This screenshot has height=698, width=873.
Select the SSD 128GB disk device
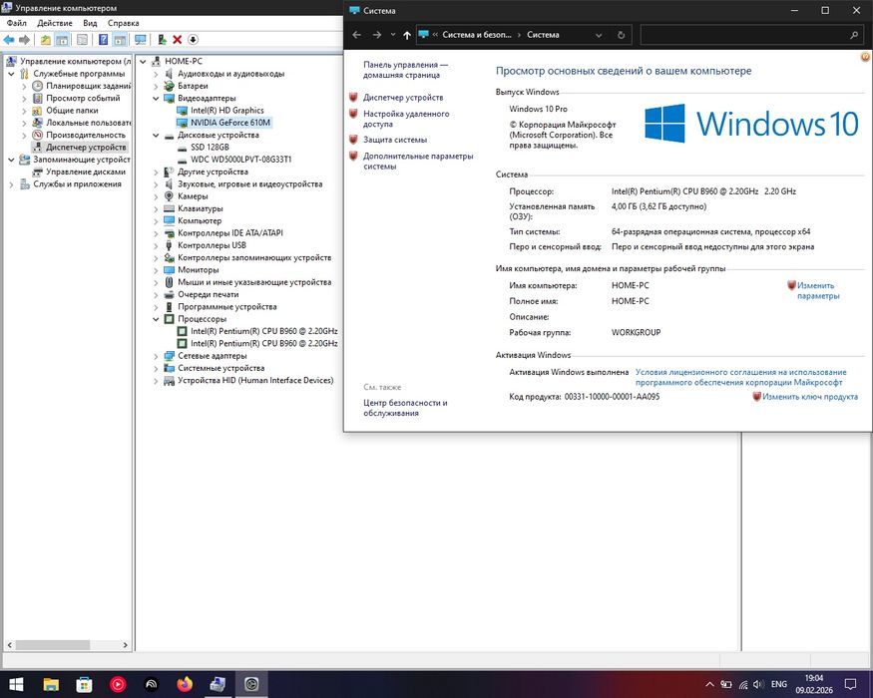tap(210, 147)
